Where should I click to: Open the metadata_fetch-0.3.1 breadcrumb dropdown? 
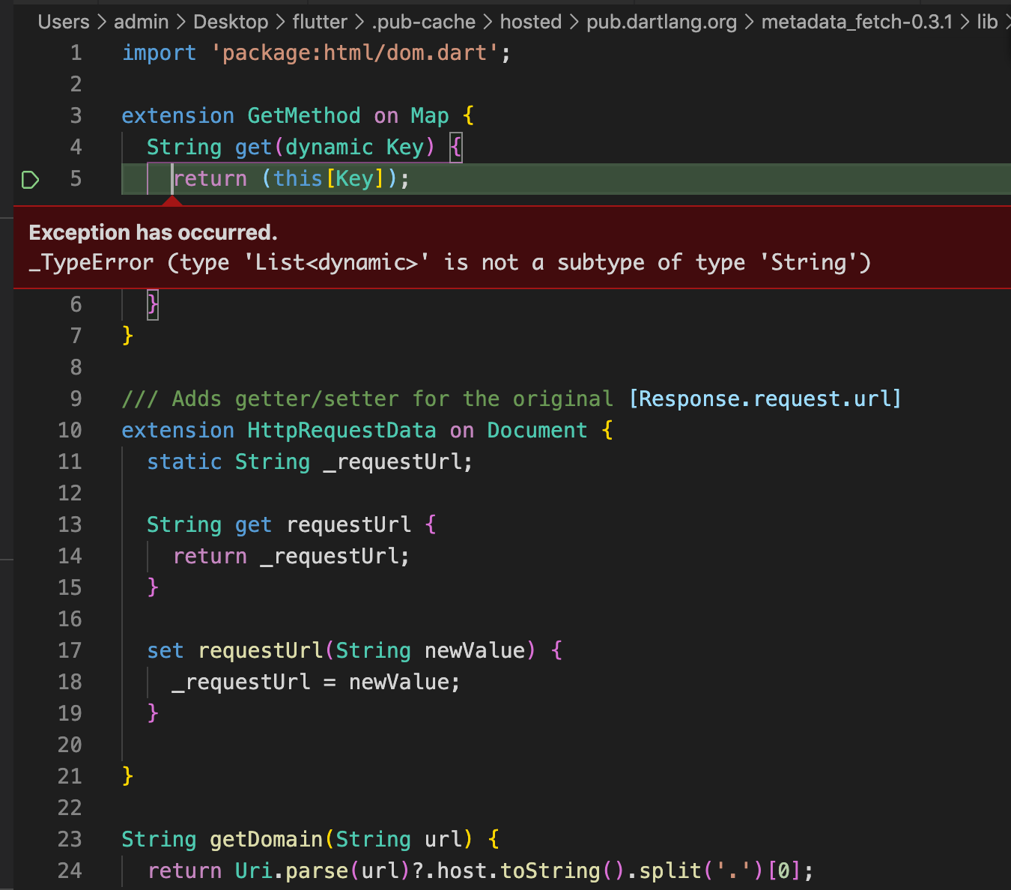857,22
